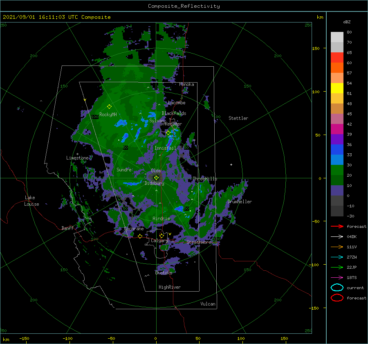The width and height of the screenshot is (368, 344).
Task: Click the yellow diamond marker below RedDeer
Action: pyautogui.click(x=168, y=133)
